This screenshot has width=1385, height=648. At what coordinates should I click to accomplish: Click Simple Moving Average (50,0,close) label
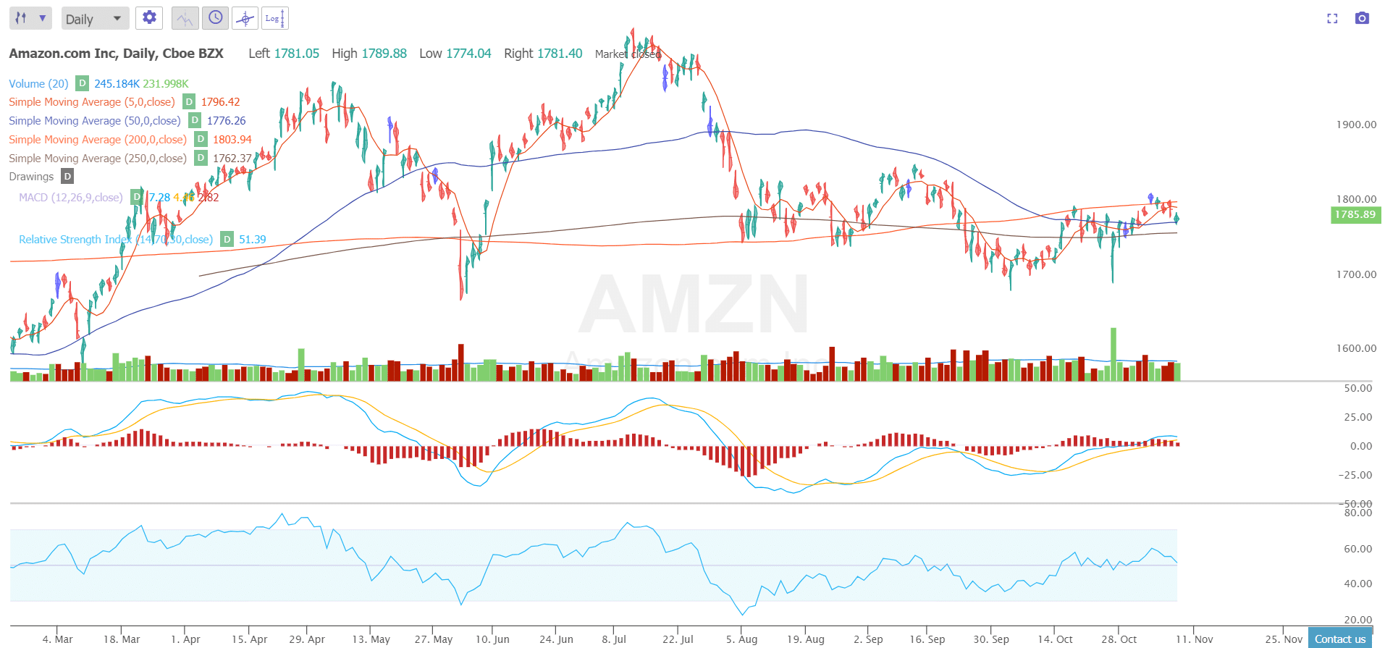click(x=95, y=121)
